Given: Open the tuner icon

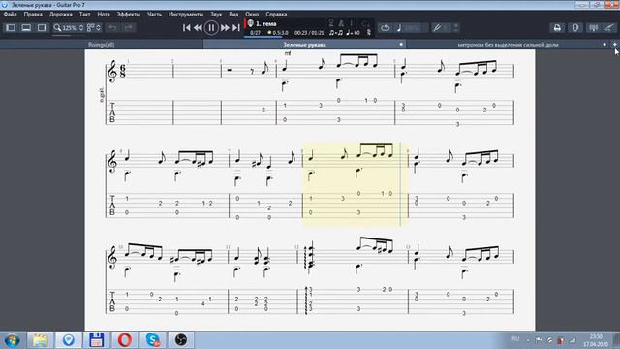Looking at the screenshot, I should tap(575, 28).
